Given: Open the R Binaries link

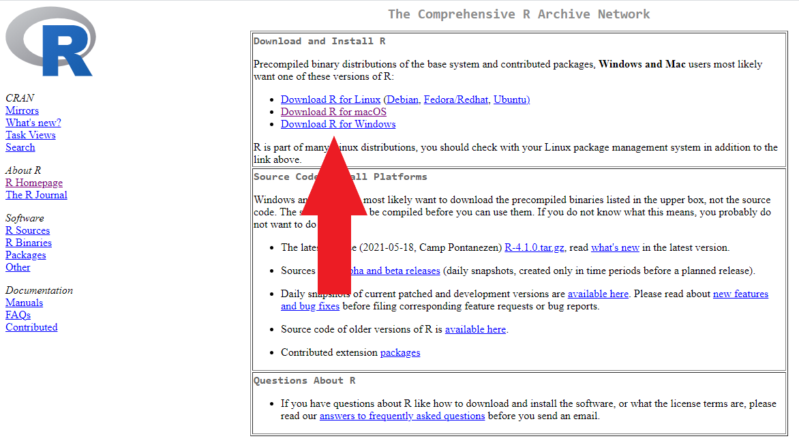Looking at the screenshot, I should [x=29, y=243].
